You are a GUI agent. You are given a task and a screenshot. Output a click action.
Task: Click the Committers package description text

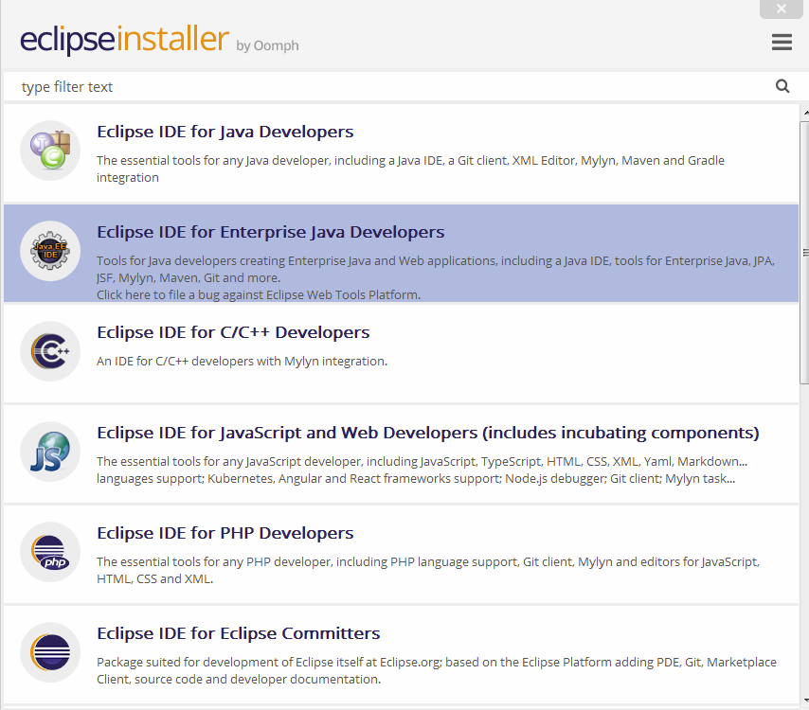tap(437, 670)
